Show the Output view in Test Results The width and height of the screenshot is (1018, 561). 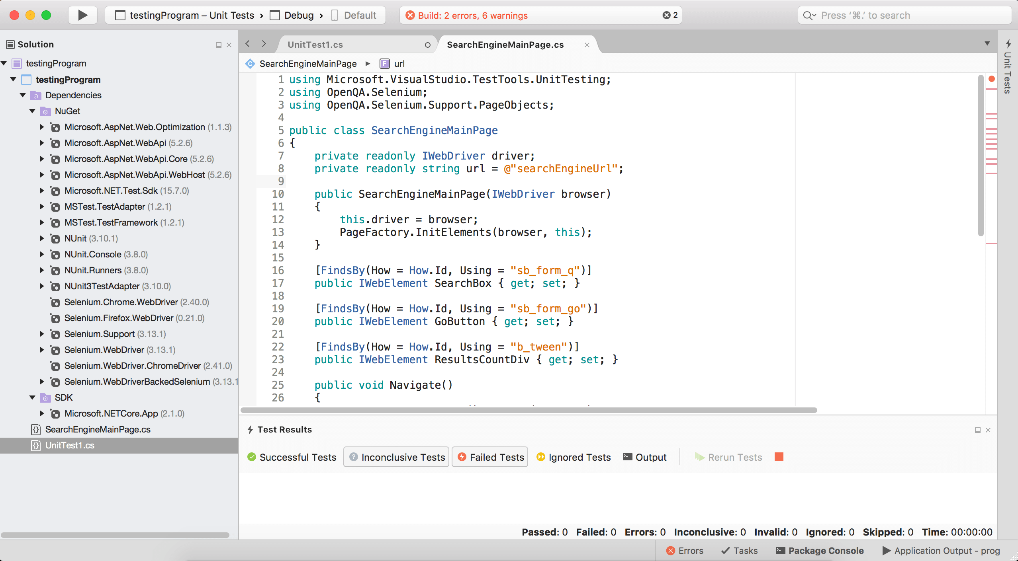pos(645,457)
